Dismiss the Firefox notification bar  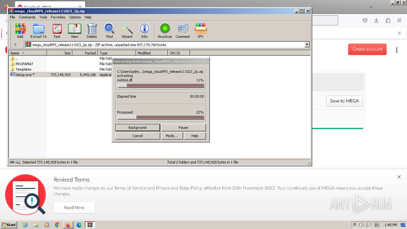click(399, 33)
